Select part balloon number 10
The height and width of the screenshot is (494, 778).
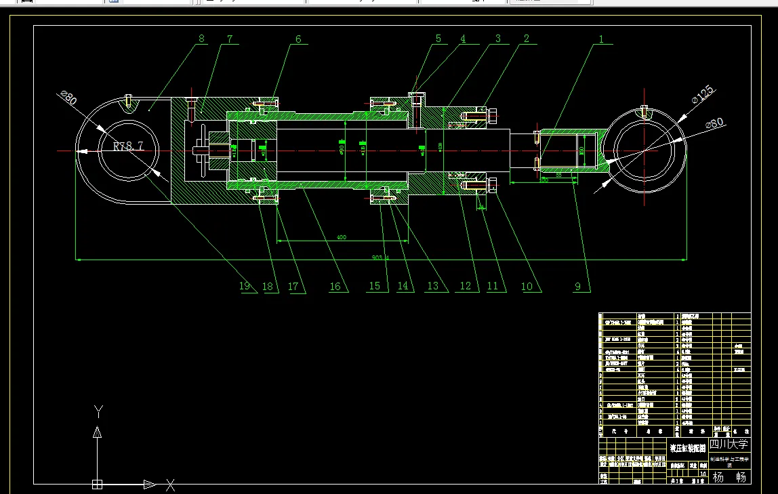point(527,286)
